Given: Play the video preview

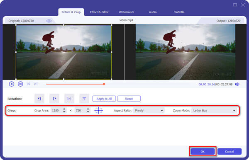Looking at the screenshot, I should pyautogui.click(x=12, y=84).
